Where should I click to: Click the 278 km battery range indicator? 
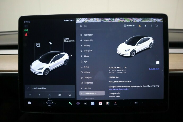tap(69, 20)
